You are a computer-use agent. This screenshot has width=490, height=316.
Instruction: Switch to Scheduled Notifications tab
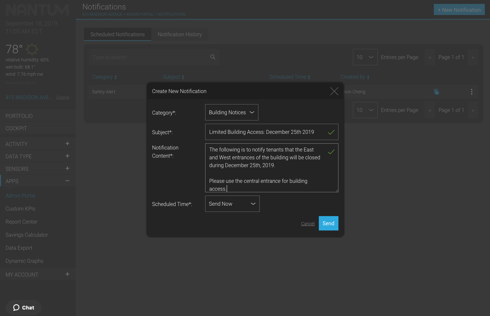pyautogui.click(x=118, y=34)
